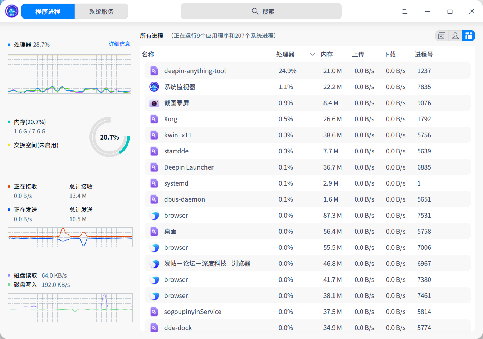
Task: Switch to the 程序进程 tab
Action: [x=48, y=11]
